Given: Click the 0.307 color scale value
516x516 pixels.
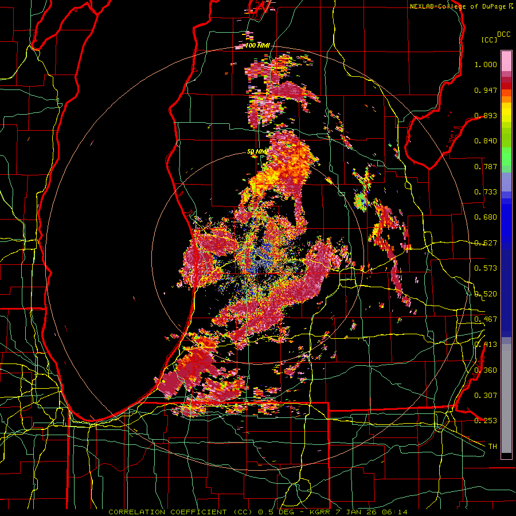Looking at the screenshot, I should tap(486, 396).
